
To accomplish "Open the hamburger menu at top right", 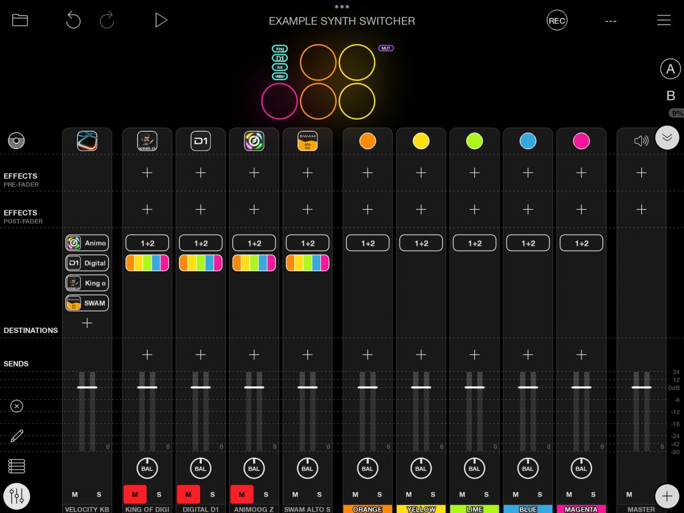I will (x=664, y=20).
